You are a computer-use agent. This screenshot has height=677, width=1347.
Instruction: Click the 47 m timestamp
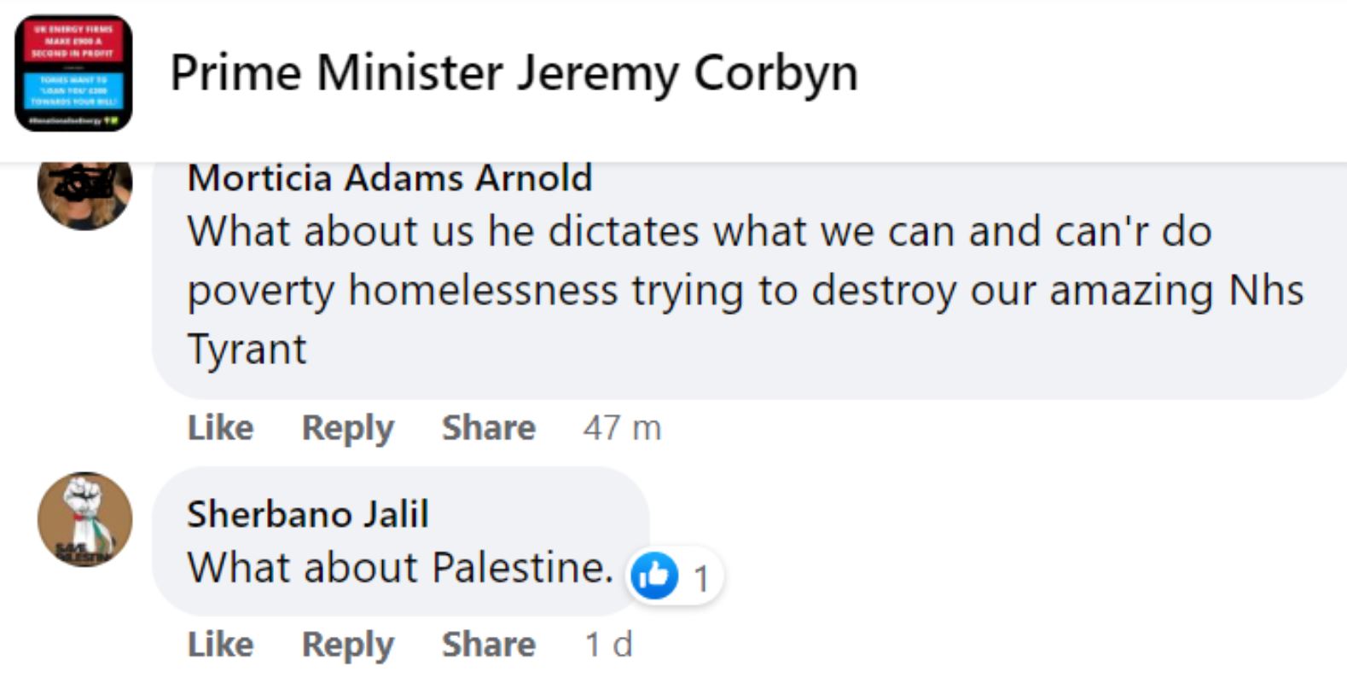[x=622, y=427]
